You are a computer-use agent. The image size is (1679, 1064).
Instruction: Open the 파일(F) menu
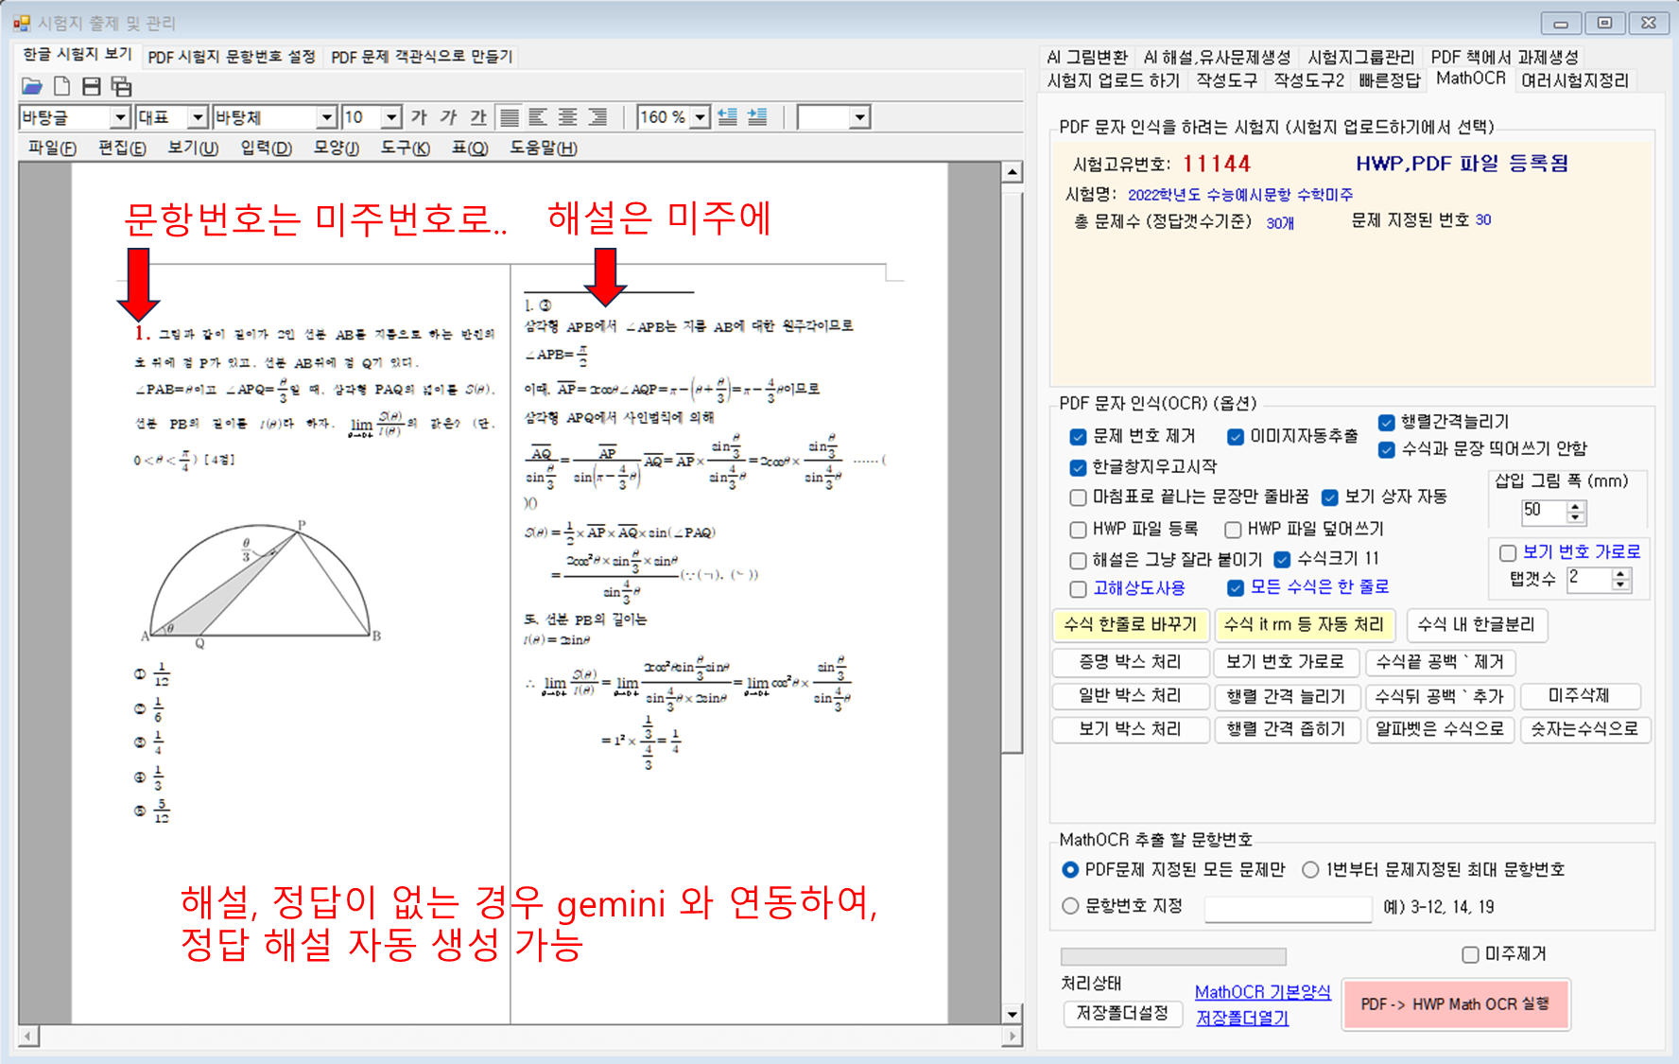(x=52, y=148)
